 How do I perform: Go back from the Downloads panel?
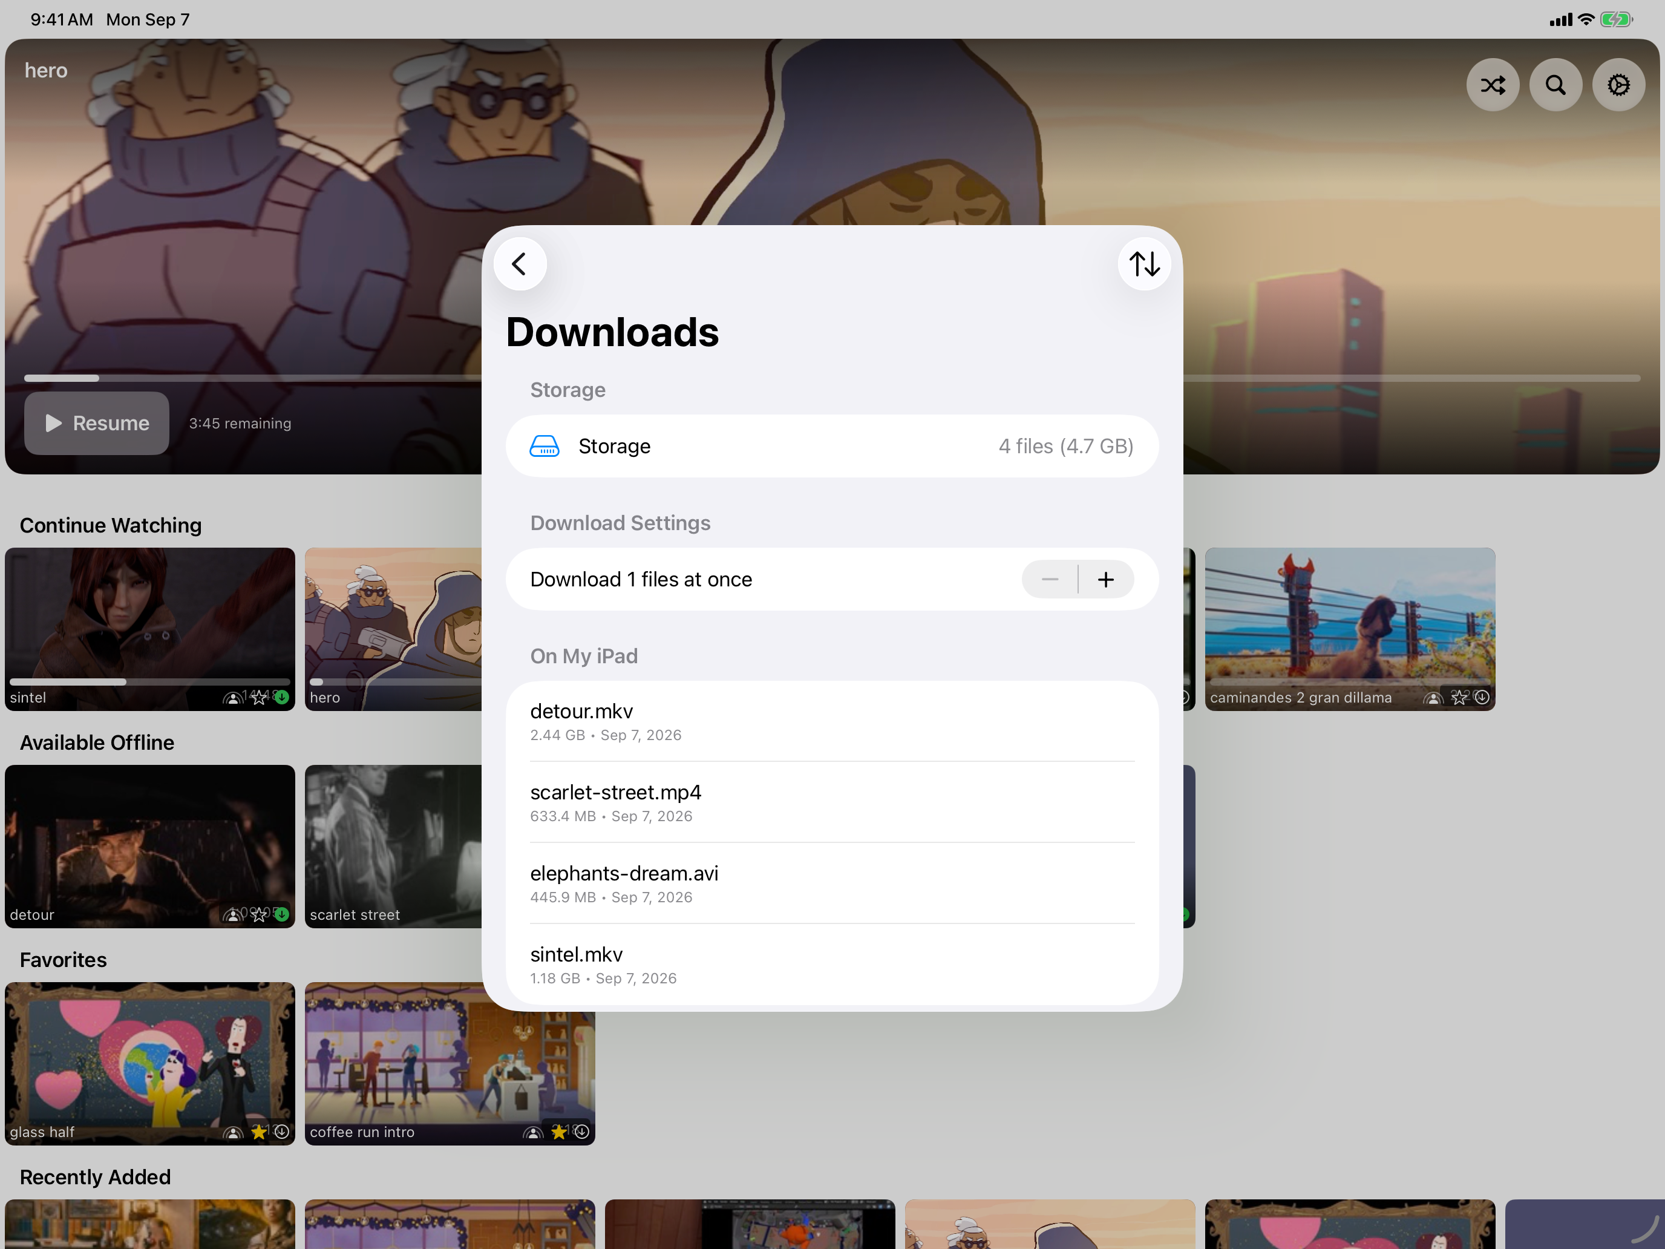click(519, 263)
